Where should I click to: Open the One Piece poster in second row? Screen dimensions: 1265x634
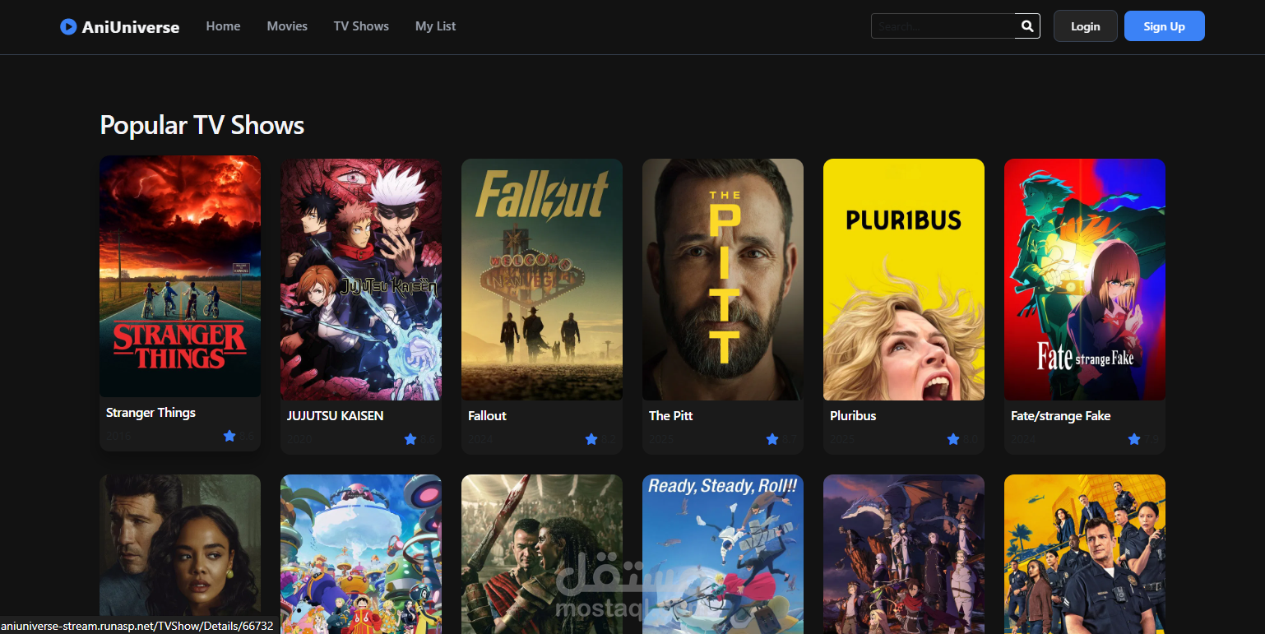tap(361, 554)
